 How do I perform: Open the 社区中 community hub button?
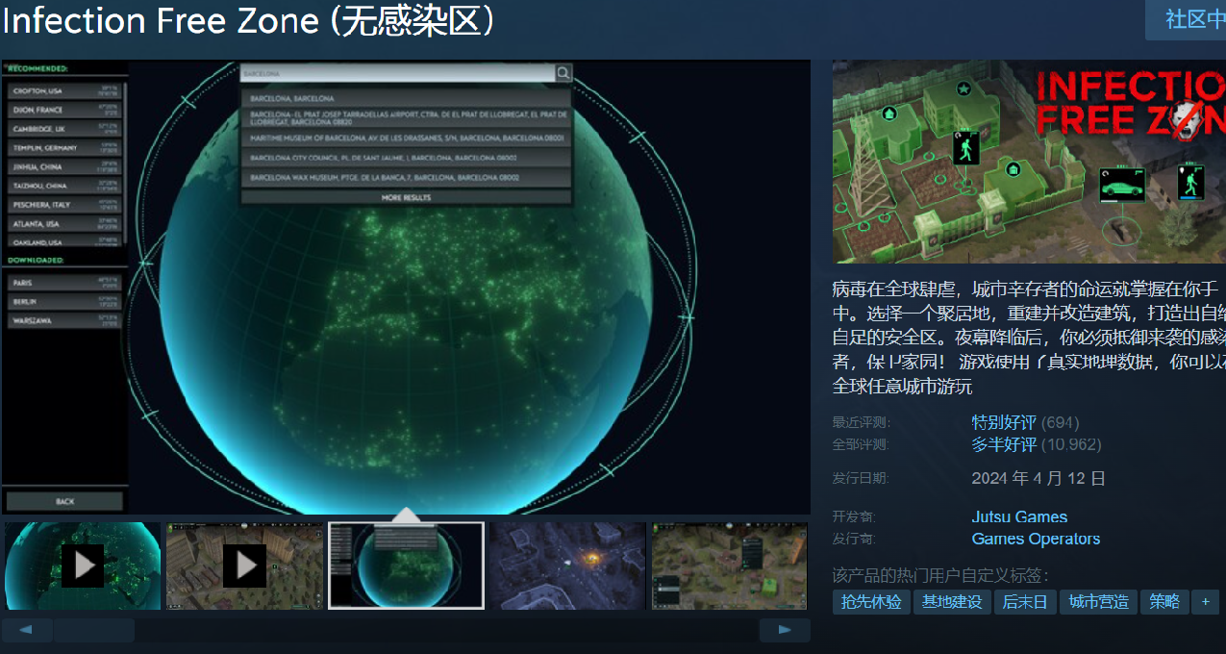pos(1186,19)
